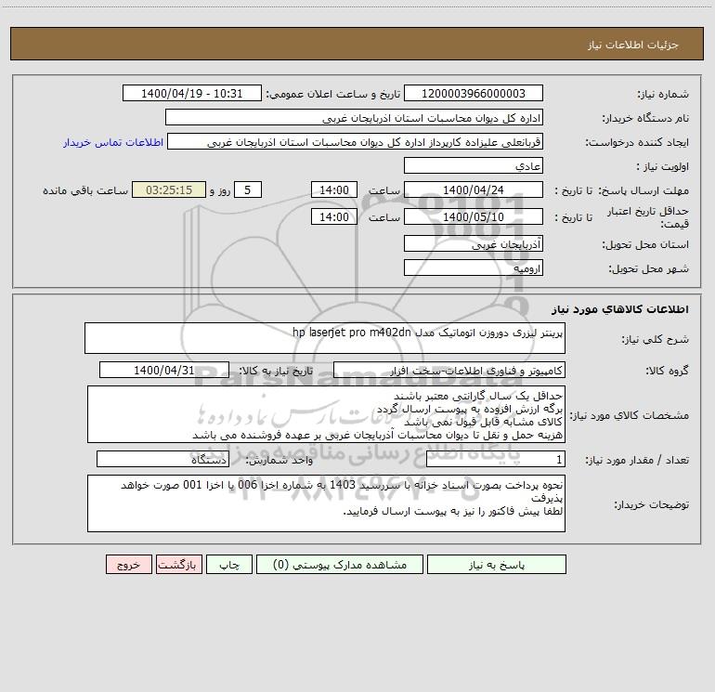Click the unit of measure field دستگاه
This screenshot has height=692, width=715.
coord(162,460)
